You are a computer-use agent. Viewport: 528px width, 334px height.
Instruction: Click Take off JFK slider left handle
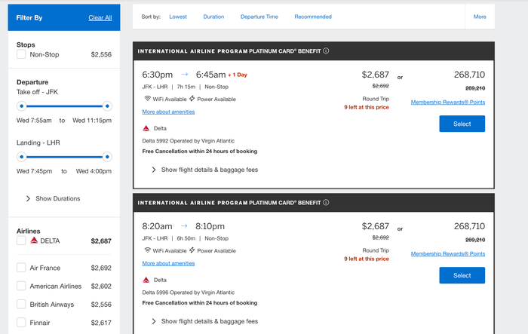pos(22,106)
